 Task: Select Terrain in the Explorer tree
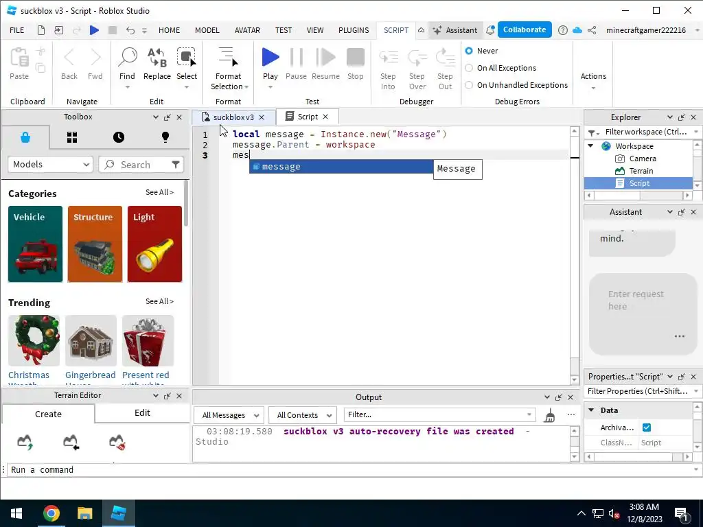point(641,171)
